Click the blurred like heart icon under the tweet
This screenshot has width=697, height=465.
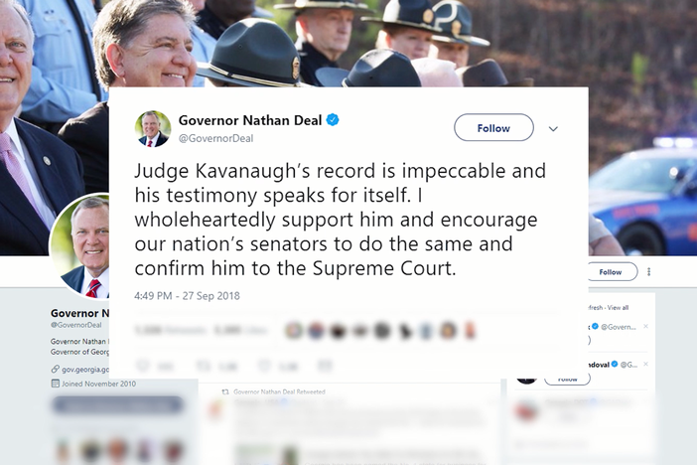coord(264,366)
